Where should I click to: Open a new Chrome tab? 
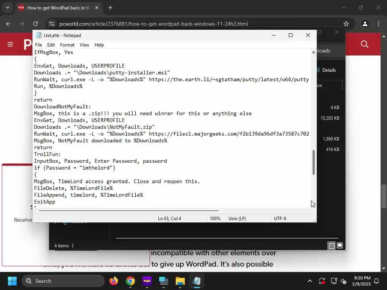point(110,8)
